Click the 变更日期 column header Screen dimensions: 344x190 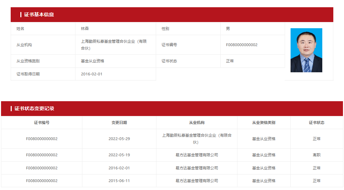click(119, 123)
